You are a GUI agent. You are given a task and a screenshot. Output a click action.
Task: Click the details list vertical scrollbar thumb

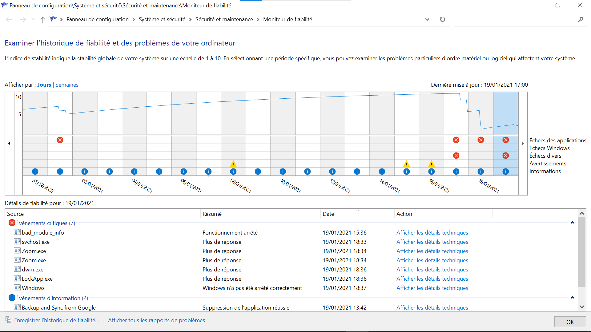pyautogui.click(x=582, y=252)
